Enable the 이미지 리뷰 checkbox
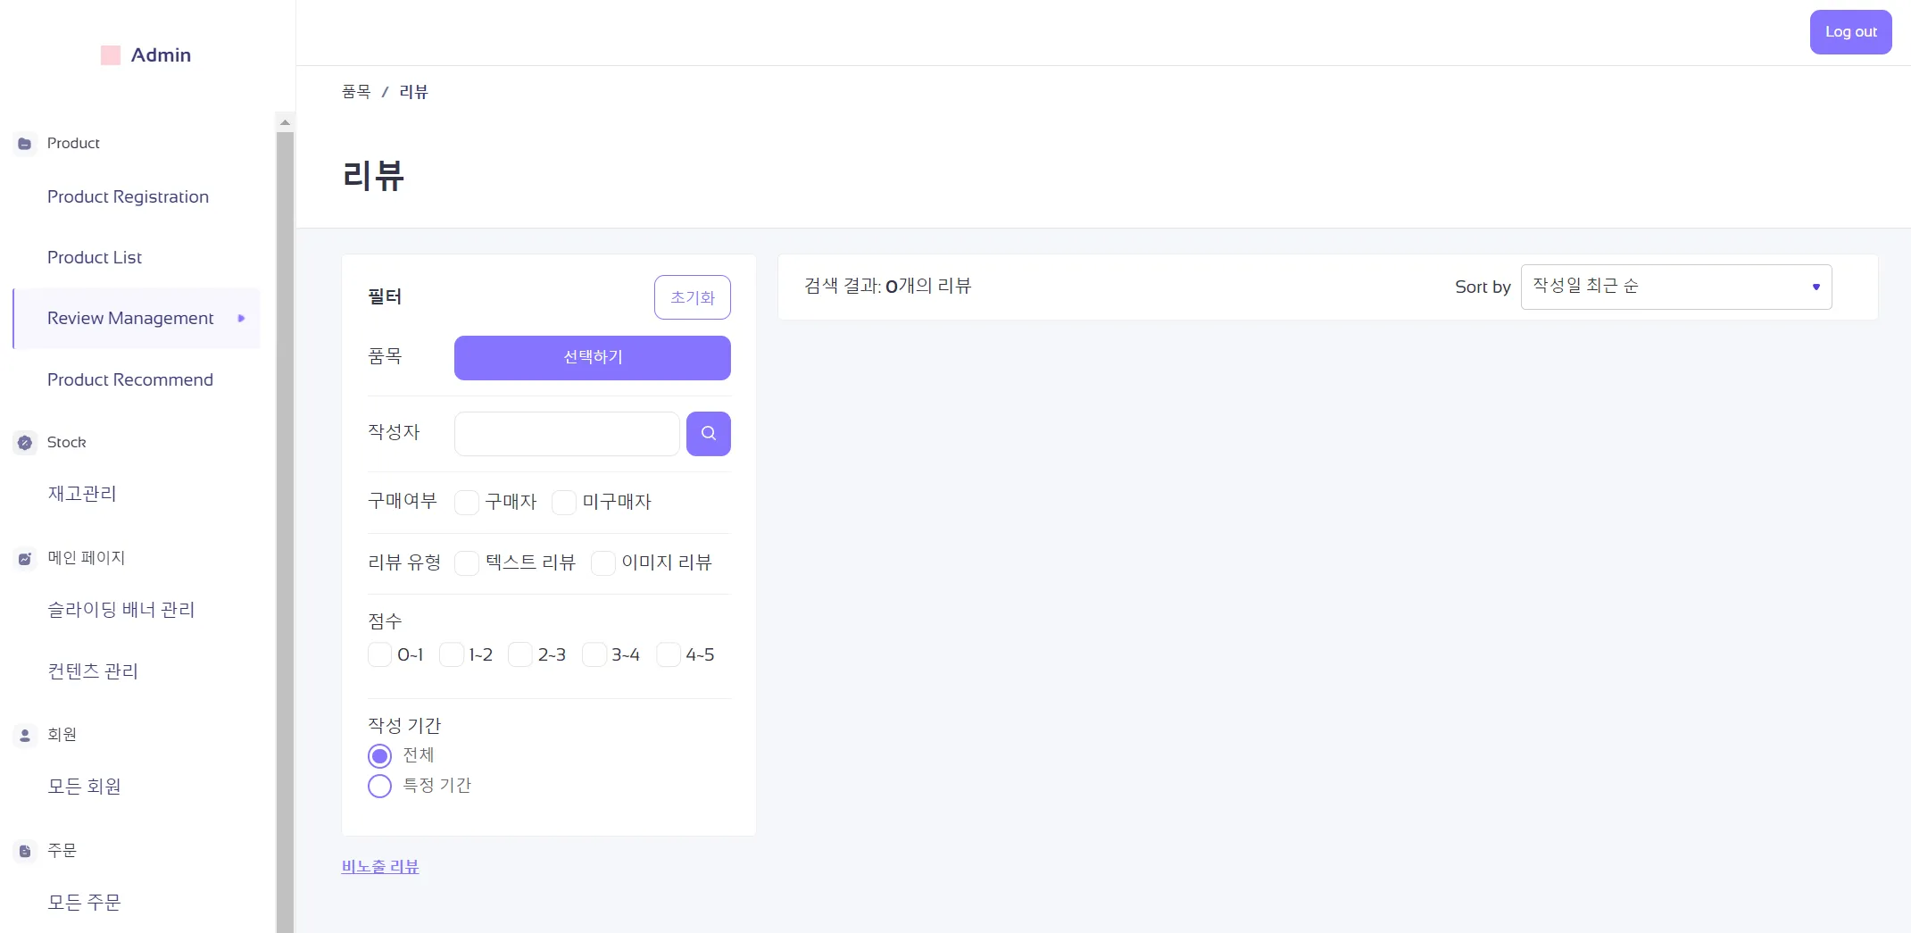The width and height of the screenshot is (1911, 933). (603, 563)
